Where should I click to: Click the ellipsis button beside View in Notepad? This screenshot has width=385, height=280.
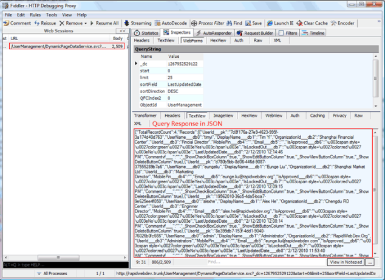point(370,262)
